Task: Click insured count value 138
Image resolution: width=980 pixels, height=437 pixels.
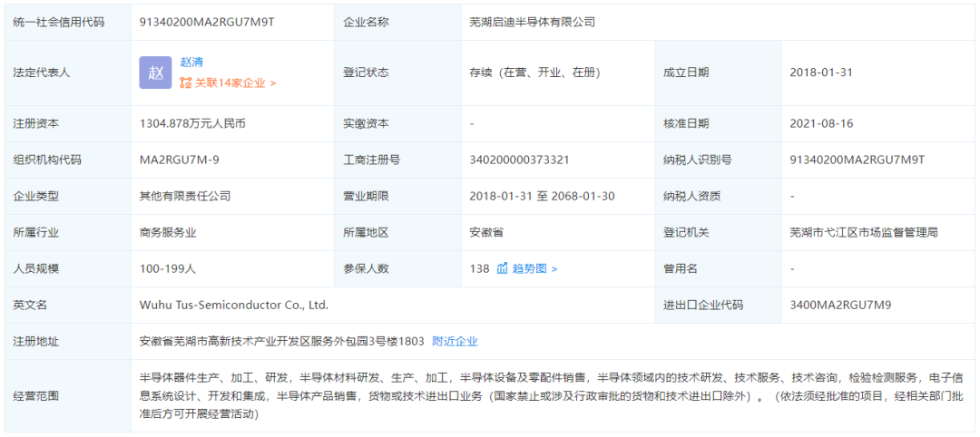Action: pyautogui.click(x=479, y=268)
